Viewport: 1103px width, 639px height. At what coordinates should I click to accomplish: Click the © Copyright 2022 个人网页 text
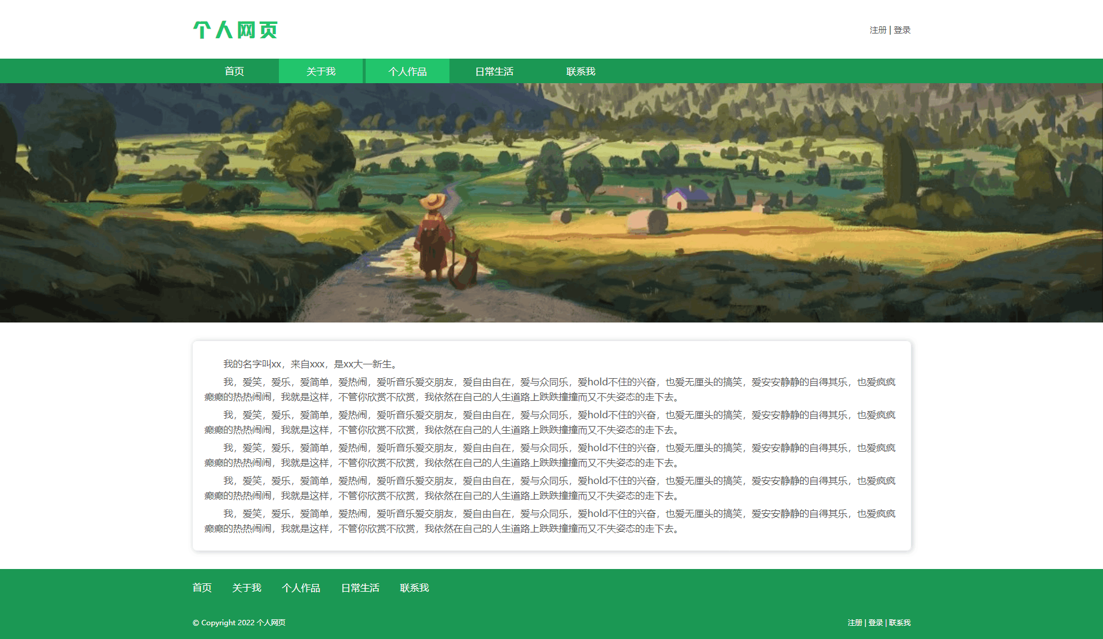pyautogui.click(x=239, y=623)
